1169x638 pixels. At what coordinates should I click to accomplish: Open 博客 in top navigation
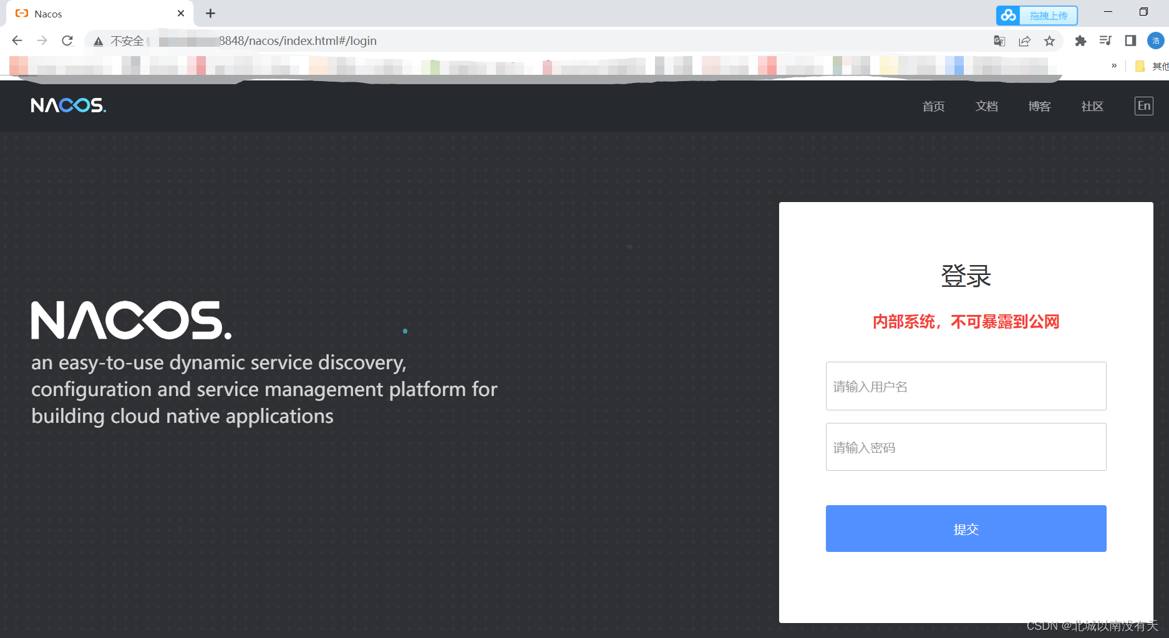click(x=1039, y=107)
